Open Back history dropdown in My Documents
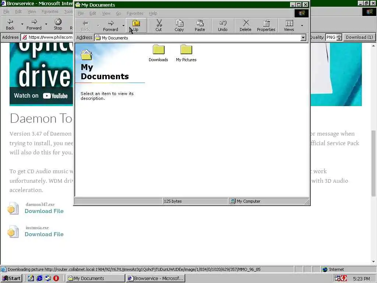Viewport: 377px width, 283px height. point(98,25)
